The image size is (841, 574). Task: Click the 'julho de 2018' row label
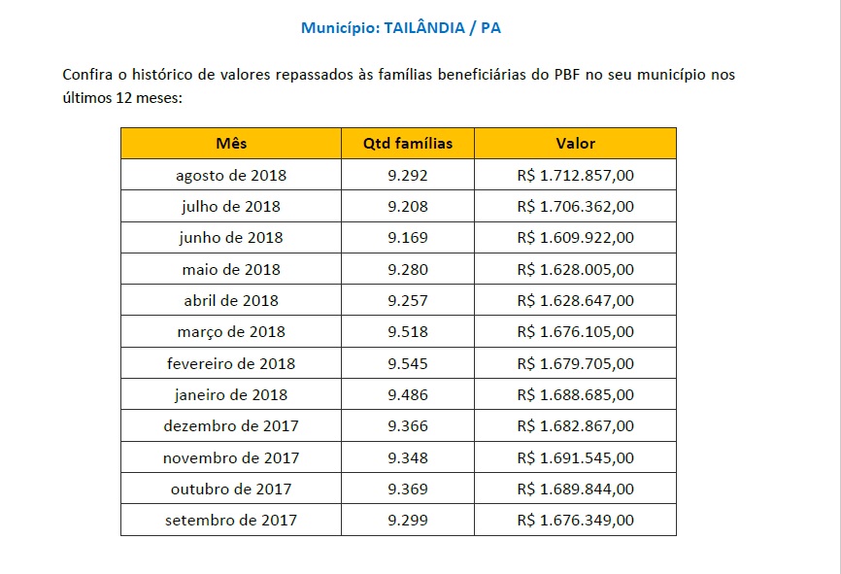pos(231,207)
